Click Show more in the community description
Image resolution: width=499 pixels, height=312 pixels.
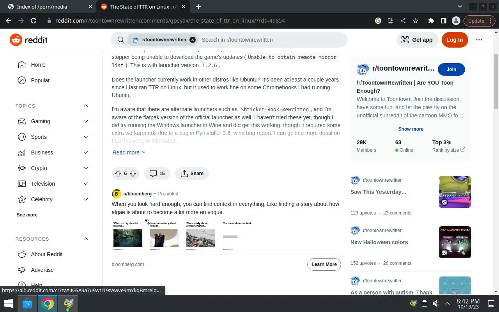[x=411, y=129]
